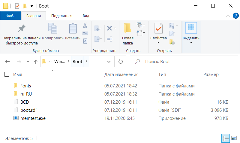Expand the Свойства dropdown arrow
Viewport: 240px width, 143px height.
pos(158,43)
